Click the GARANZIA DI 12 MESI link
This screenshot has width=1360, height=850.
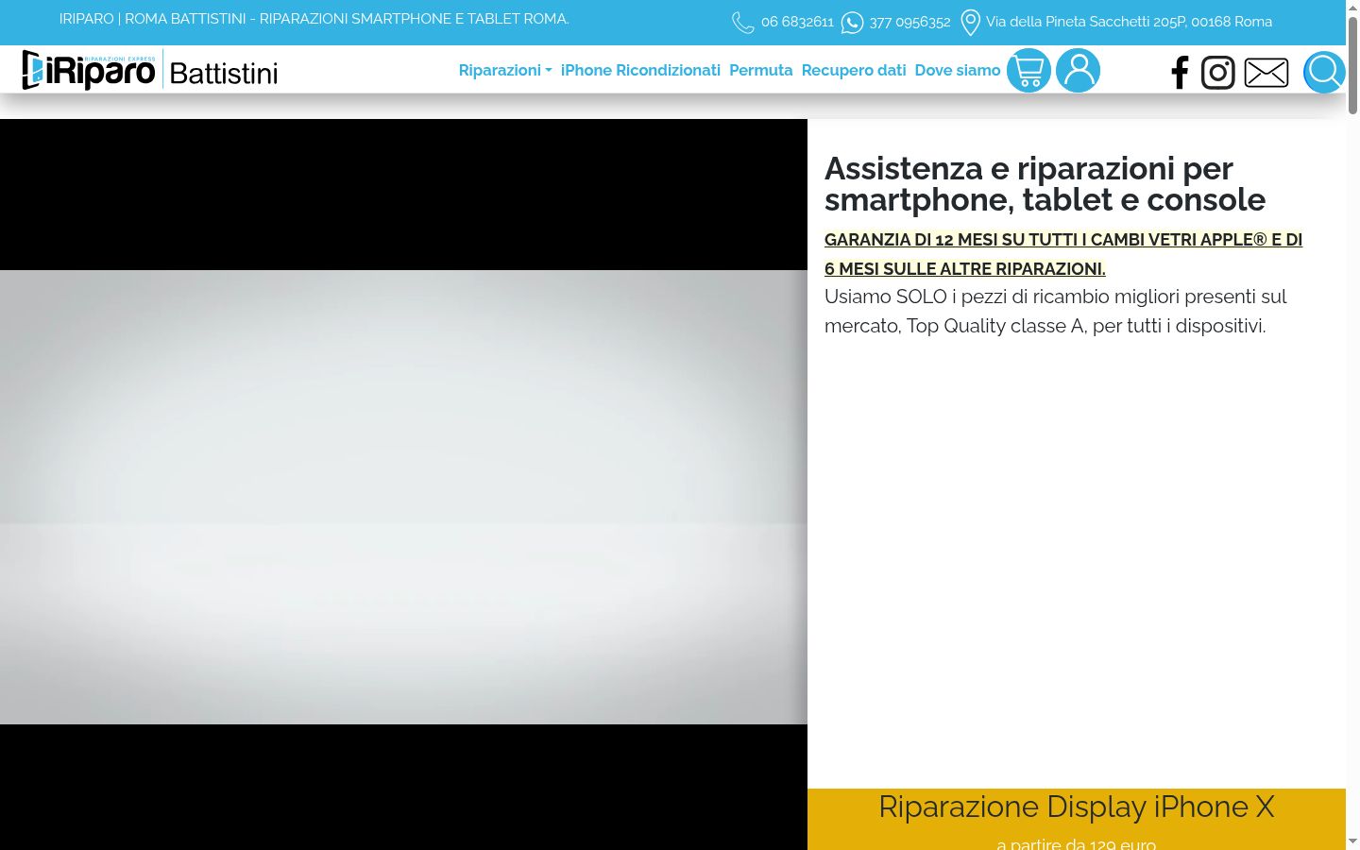(x=1063, y=254)
